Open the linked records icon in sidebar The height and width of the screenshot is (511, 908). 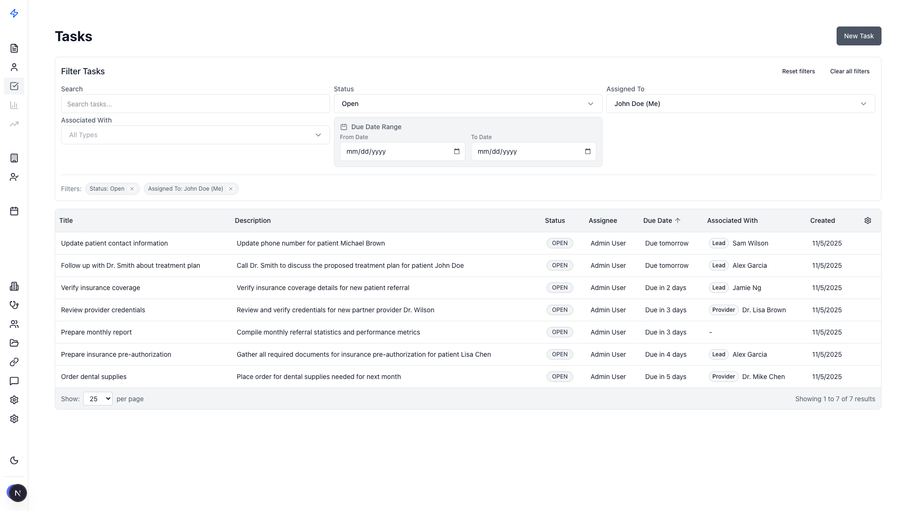click(x=14, y=362)
